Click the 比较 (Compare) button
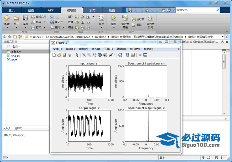The height and width of the screenshot is (162, 232). tap(37, 22)
